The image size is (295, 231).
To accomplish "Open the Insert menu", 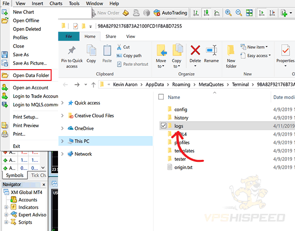I will 37,3.
